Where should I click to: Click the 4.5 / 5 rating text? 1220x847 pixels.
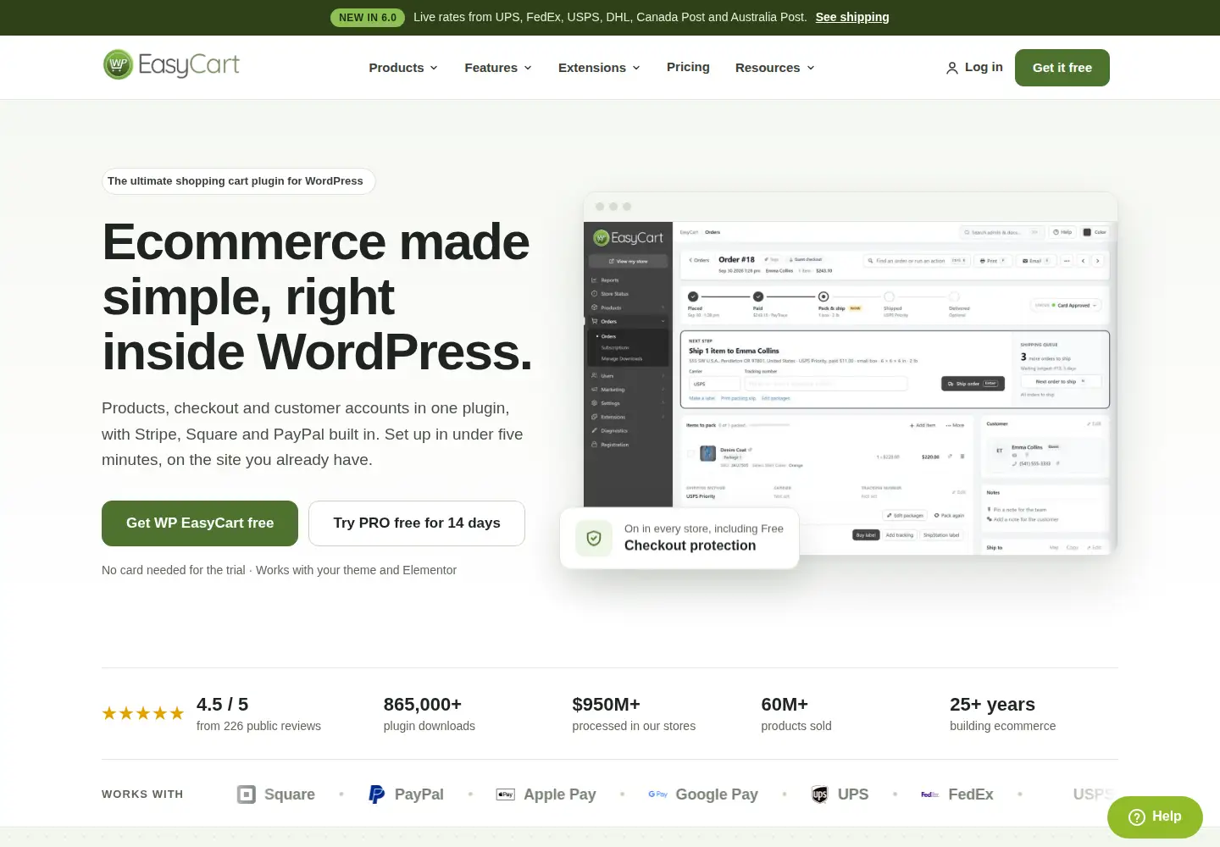(222, 705)
